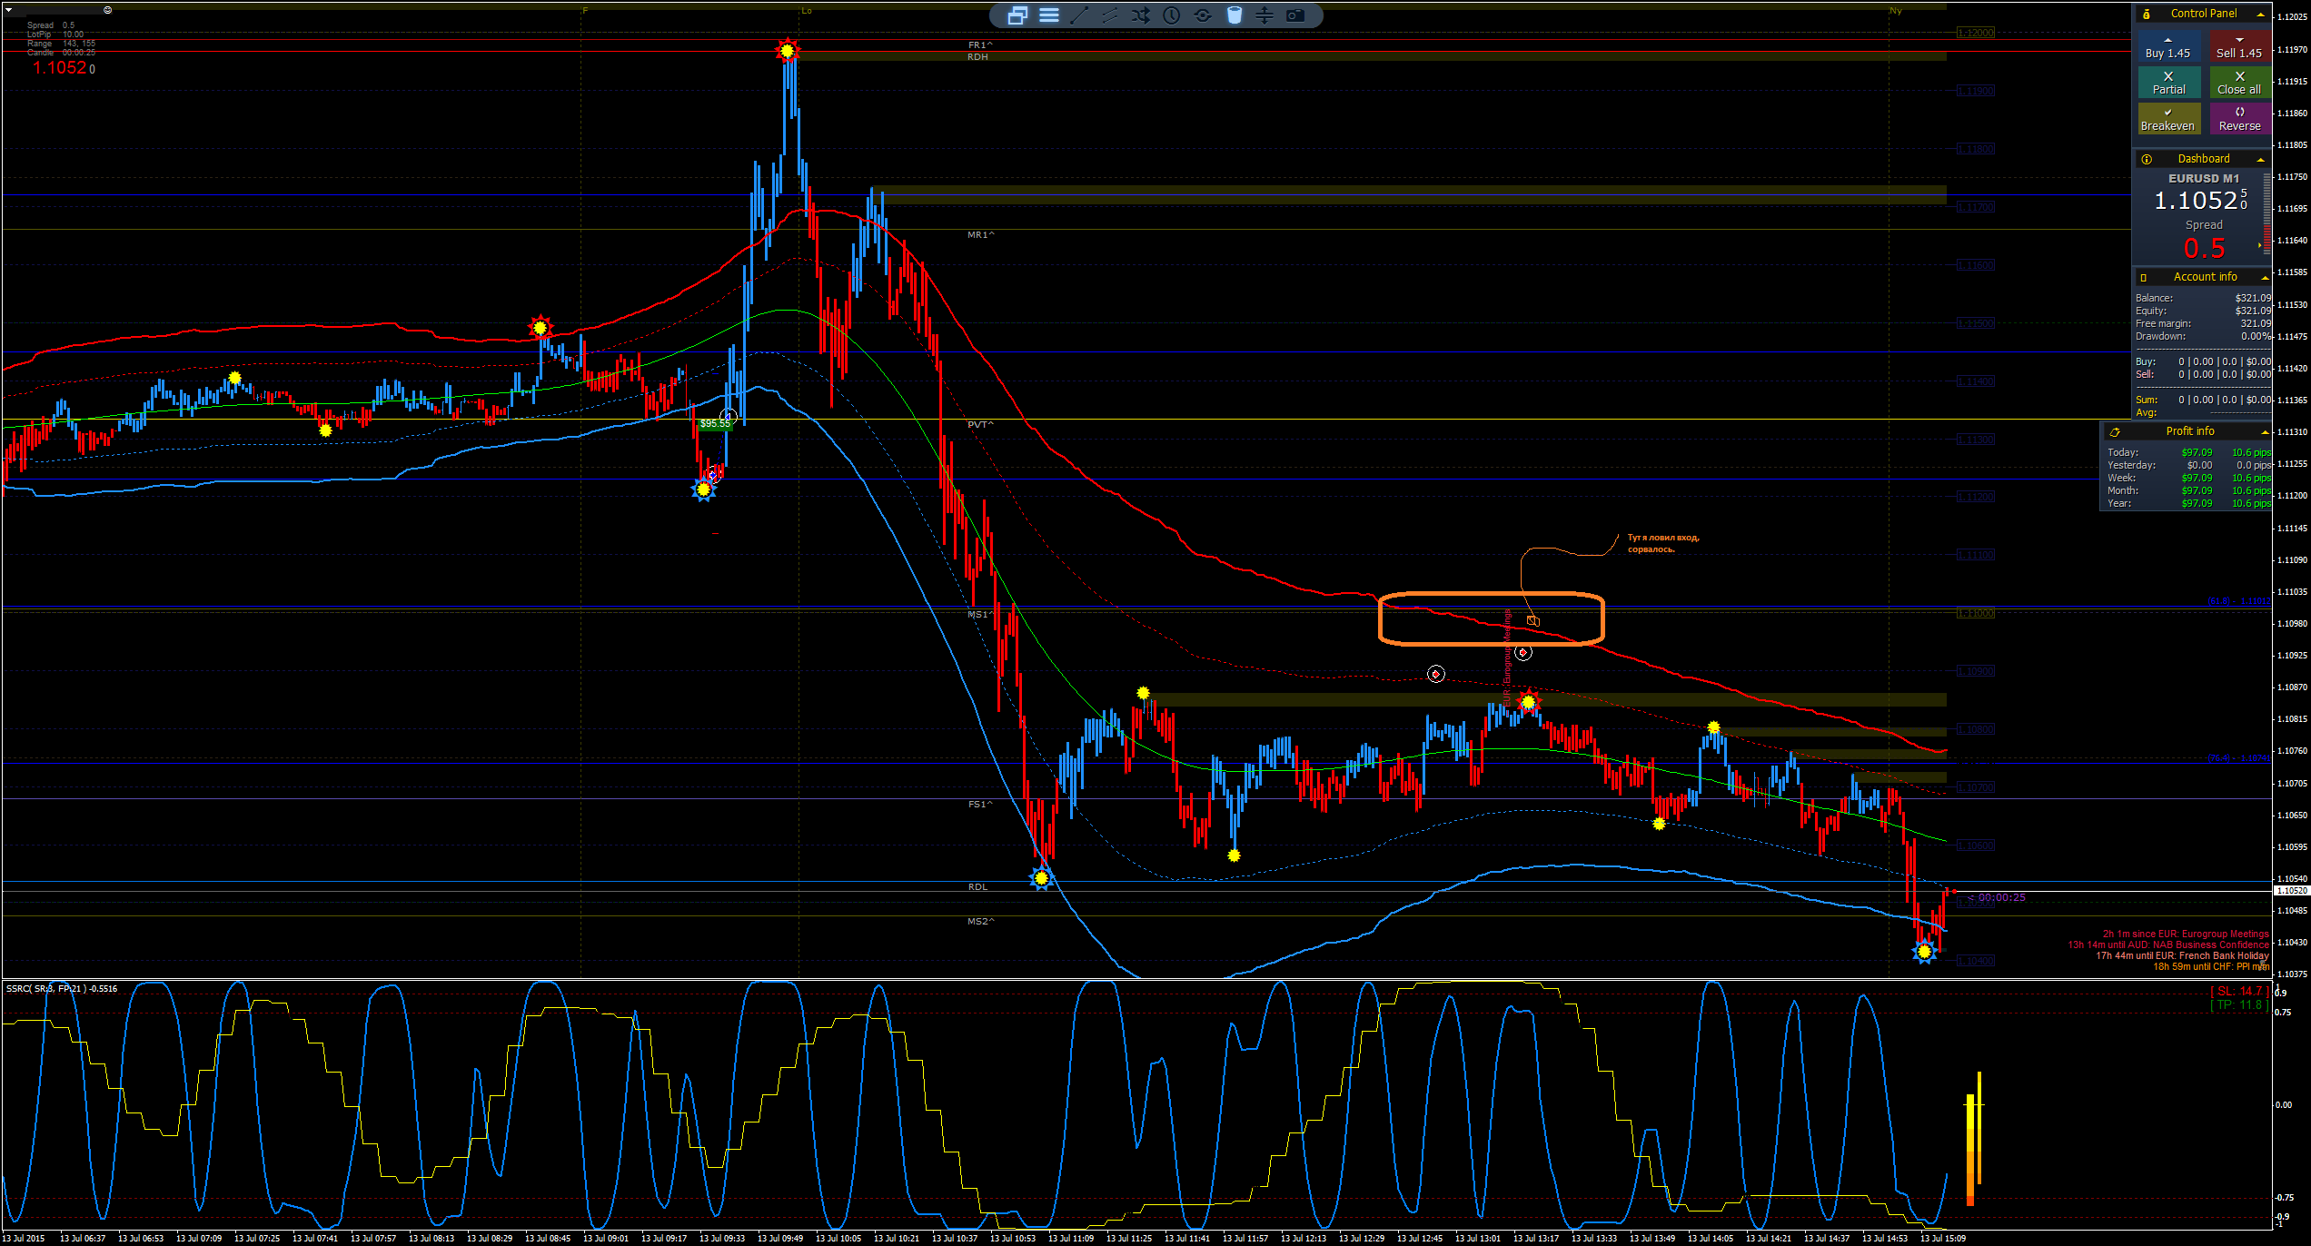Click the 13 Jul 09:49 time axis label
Screen dimensions: 2311x1246
(x=780, y=1238)
